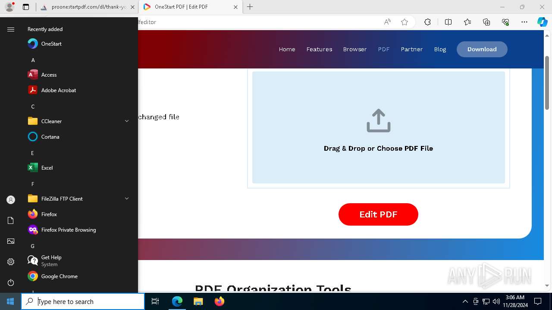
Task: Open Partner navigation item
Action: [412, 50]
